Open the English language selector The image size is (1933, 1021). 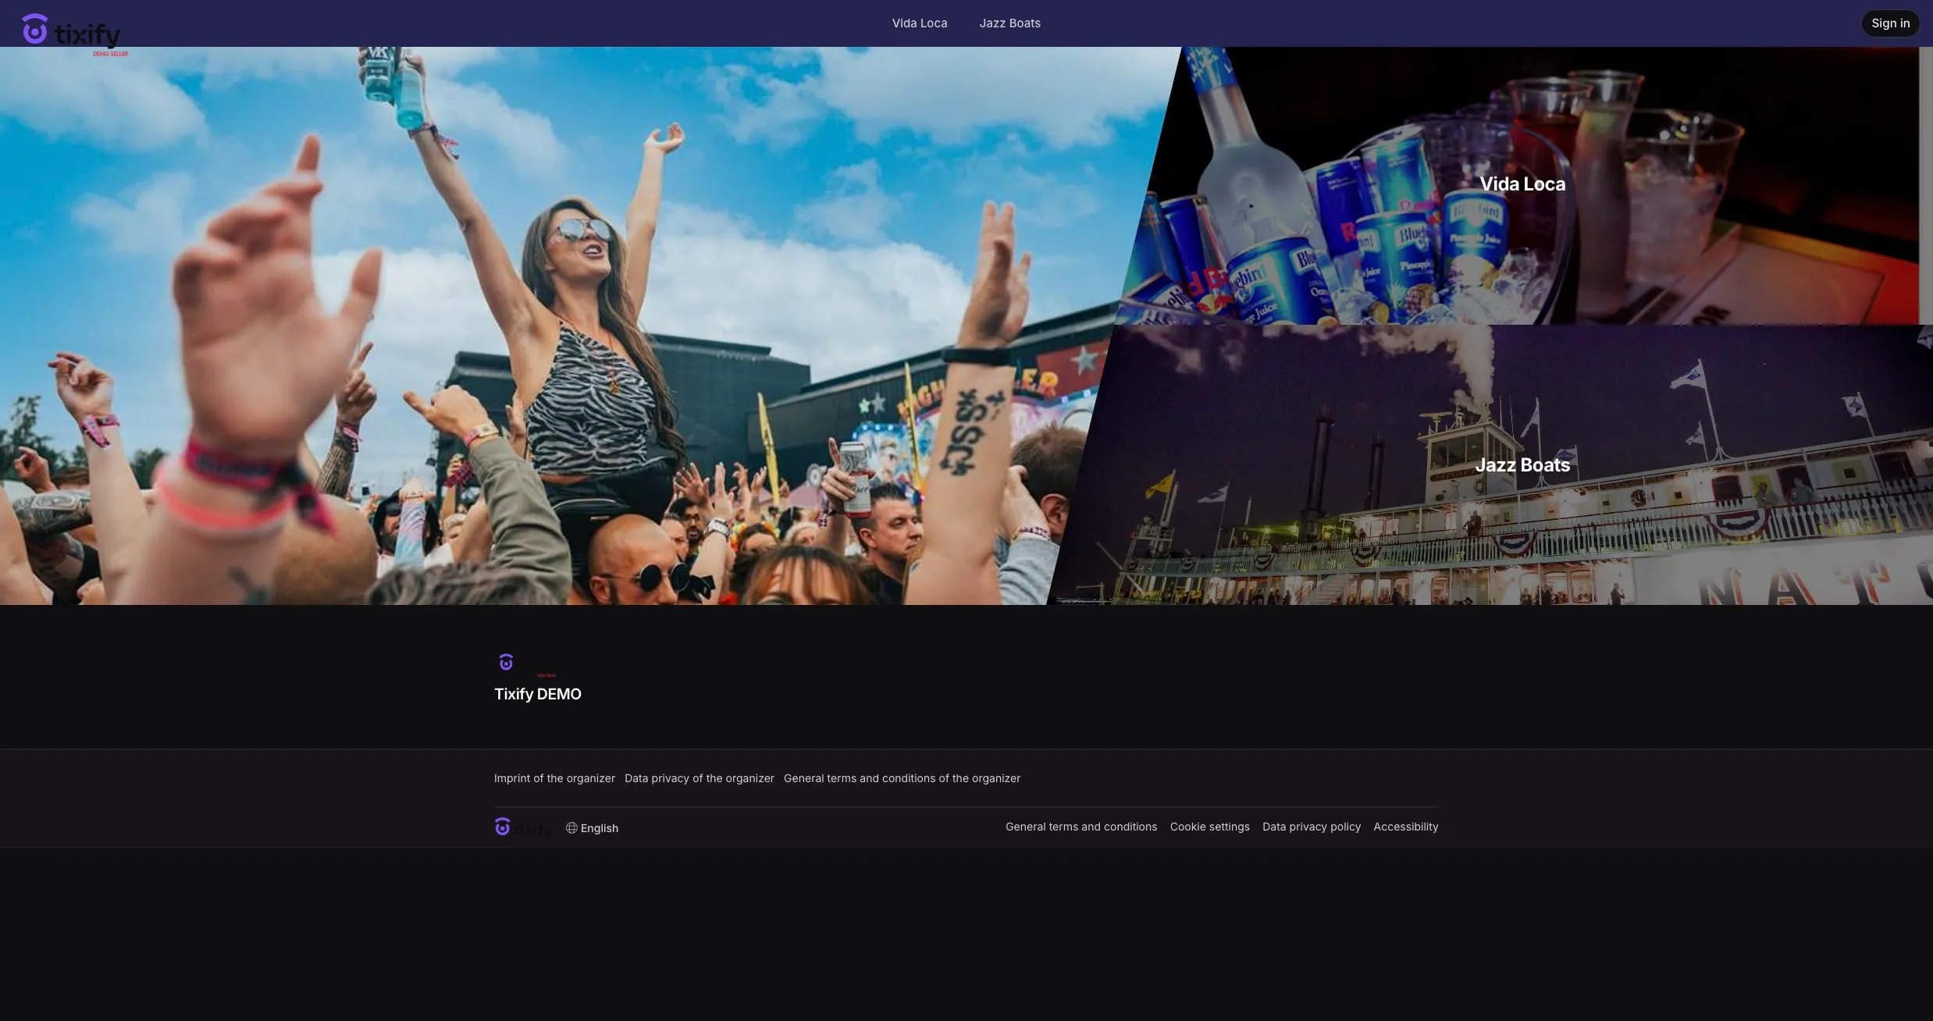click(x=592, y=828)
